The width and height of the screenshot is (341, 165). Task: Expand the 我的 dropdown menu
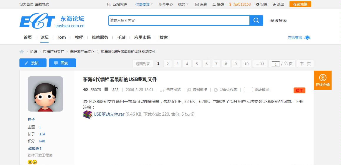coord(183,4)
